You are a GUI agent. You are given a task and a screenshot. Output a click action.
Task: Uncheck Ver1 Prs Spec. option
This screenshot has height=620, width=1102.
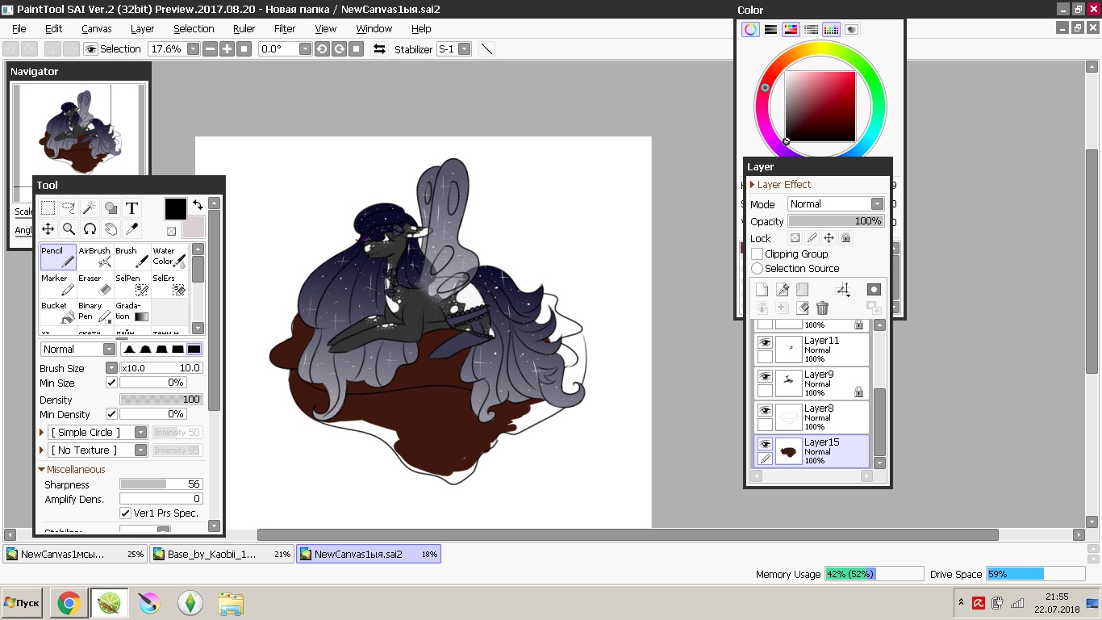[125, 513]
